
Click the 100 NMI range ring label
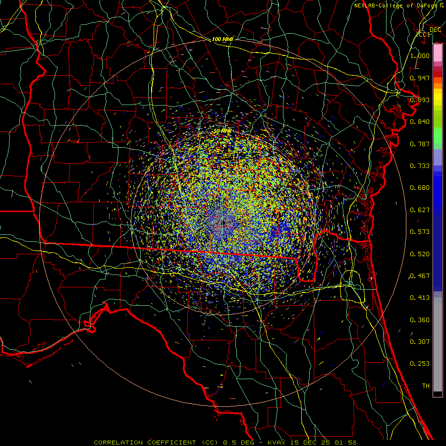click(223, 39)
